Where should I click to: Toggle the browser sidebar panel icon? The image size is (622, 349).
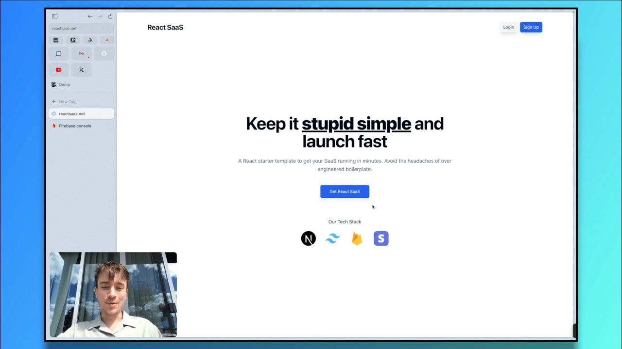(54, 16)
